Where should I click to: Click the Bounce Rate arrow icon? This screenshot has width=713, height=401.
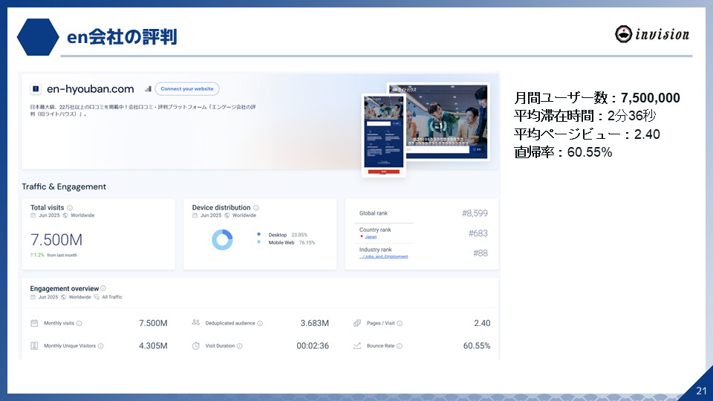pyautogui.click(x=357, y=345)
